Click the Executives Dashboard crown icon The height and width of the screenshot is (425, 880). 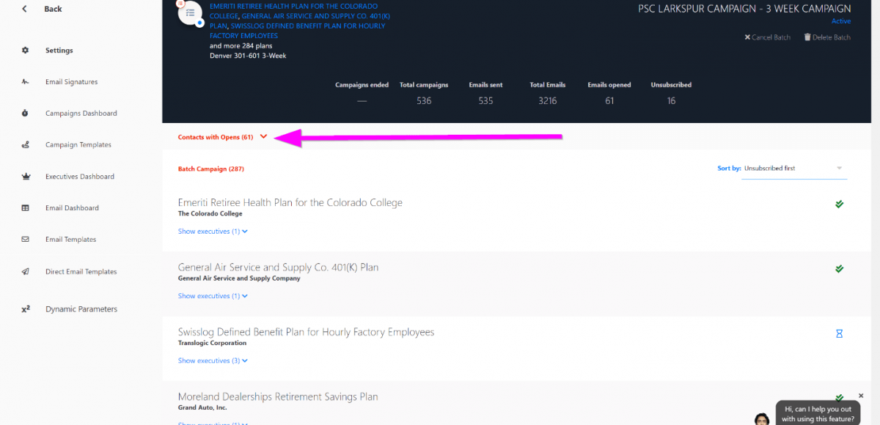[x=25, y=177]
